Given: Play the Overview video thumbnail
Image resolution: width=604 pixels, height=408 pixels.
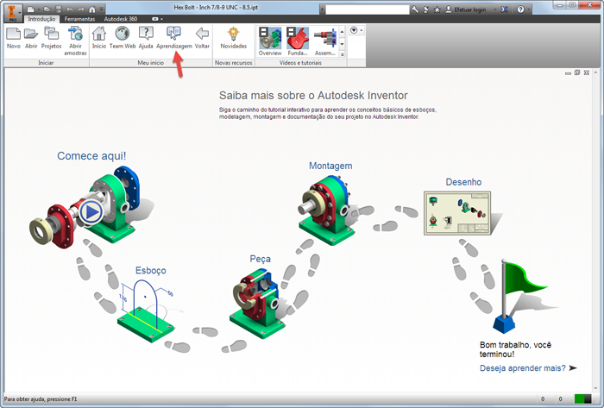Looking at the screenshot, I should (x=270, y=41).
